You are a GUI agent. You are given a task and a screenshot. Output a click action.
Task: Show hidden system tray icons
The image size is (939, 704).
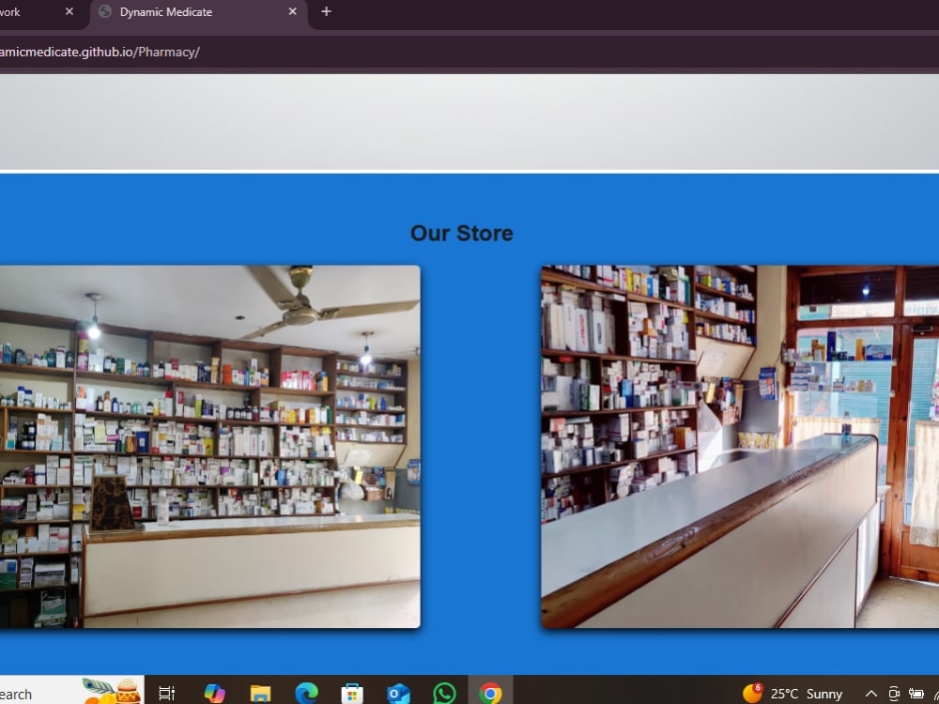871,694
